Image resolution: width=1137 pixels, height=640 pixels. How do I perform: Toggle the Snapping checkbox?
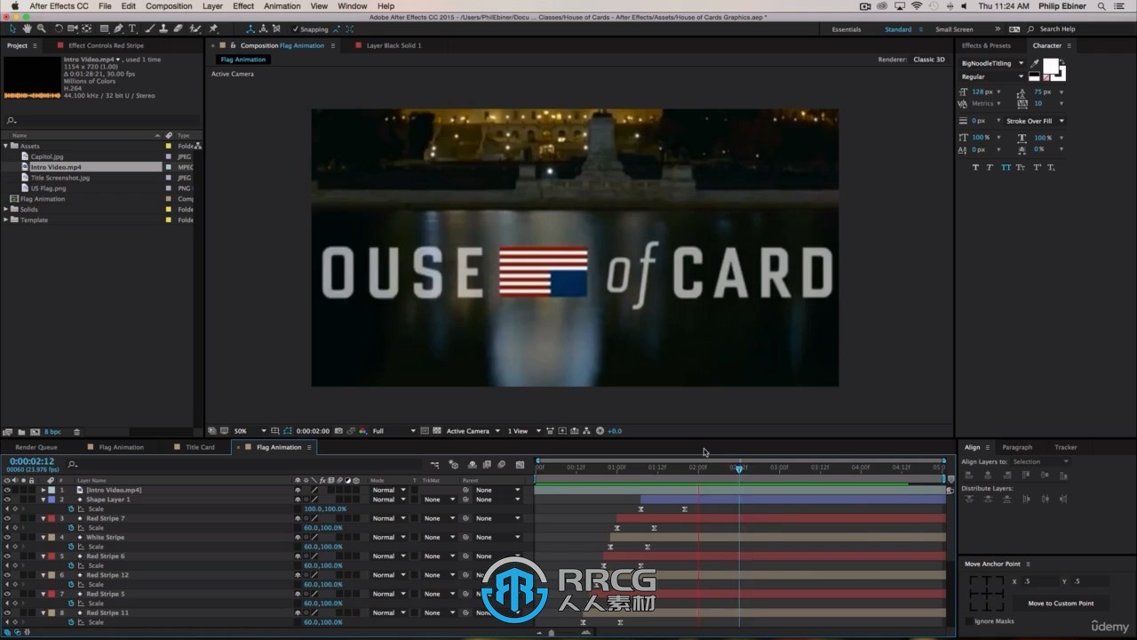296,29
